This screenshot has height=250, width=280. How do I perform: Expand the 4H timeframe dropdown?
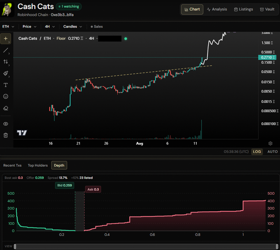[50, 27]
